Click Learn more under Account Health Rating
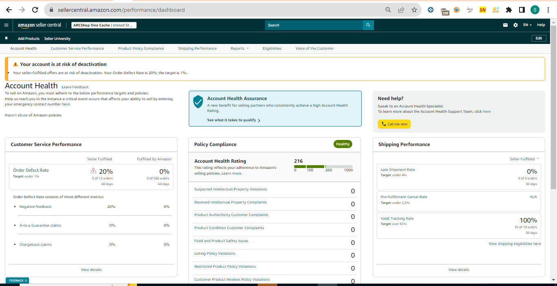557x286 pixels. point(232,173)
